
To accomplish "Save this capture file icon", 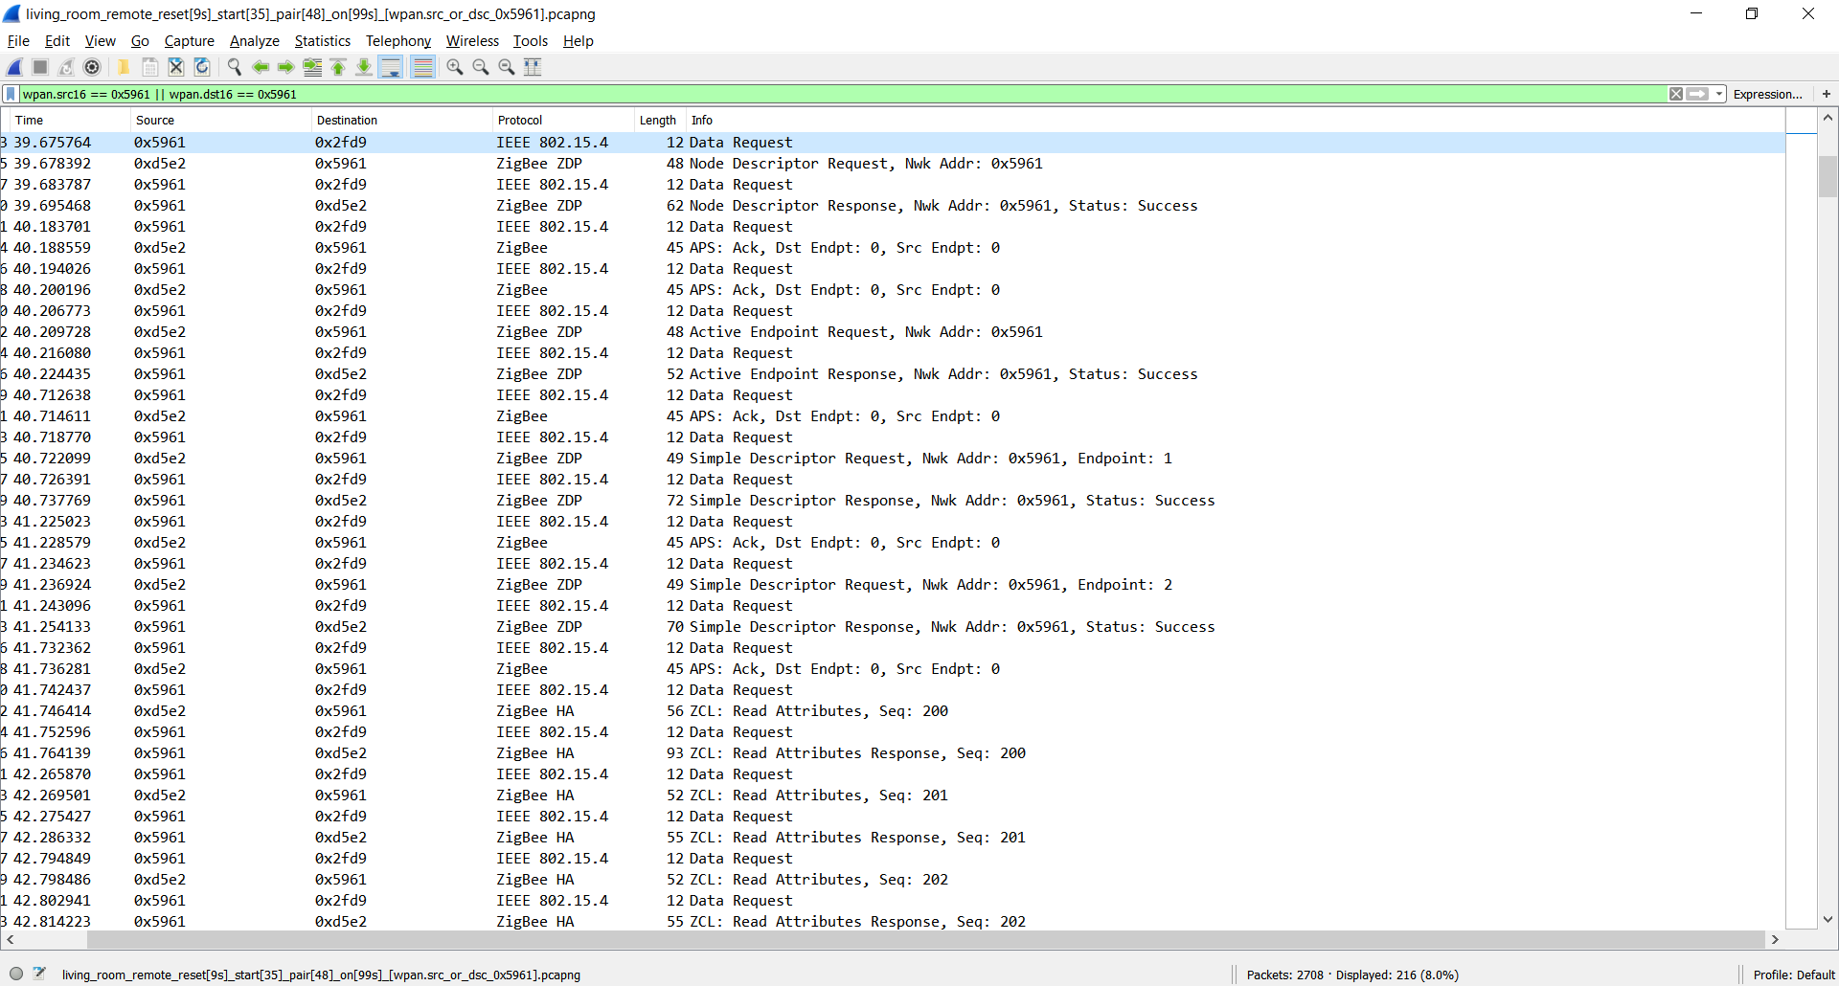I will coord(150,67).
